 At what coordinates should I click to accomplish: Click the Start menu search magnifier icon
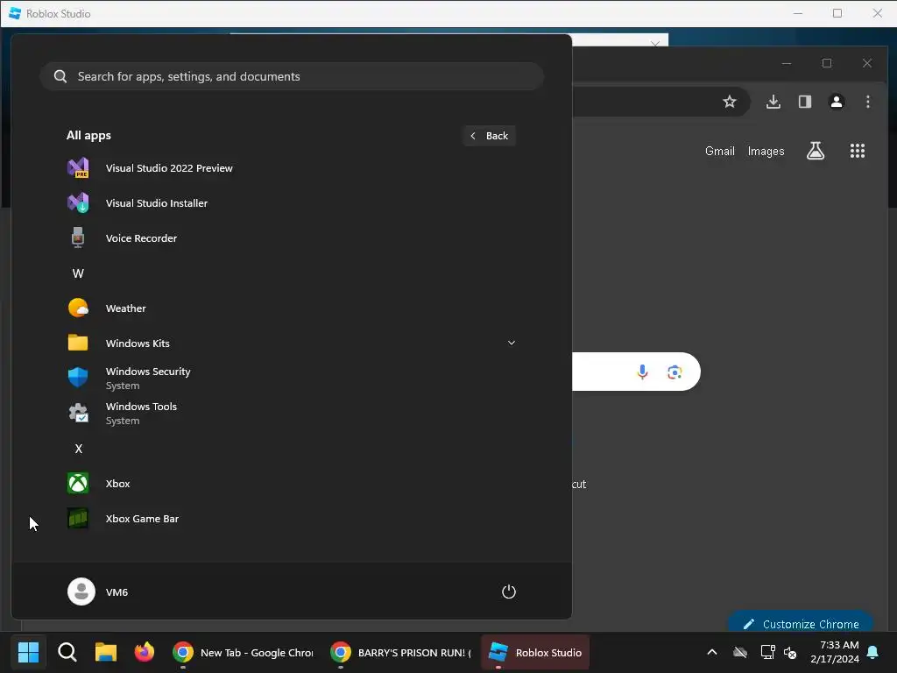60,76
